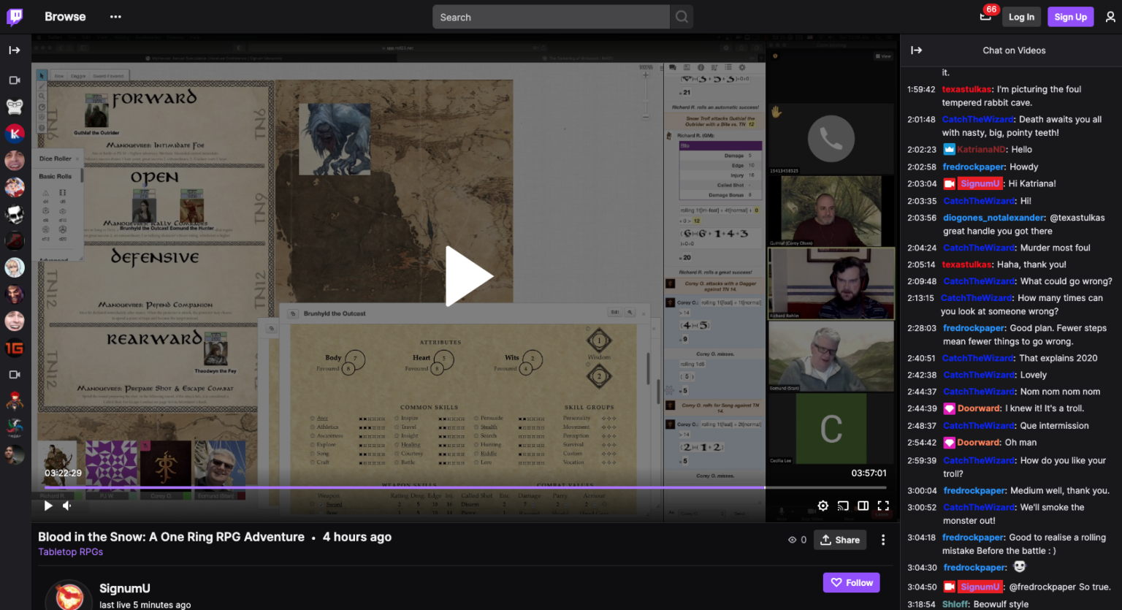Click the search magnifier button
The image size is (1122, 610).
coord(682,17)
